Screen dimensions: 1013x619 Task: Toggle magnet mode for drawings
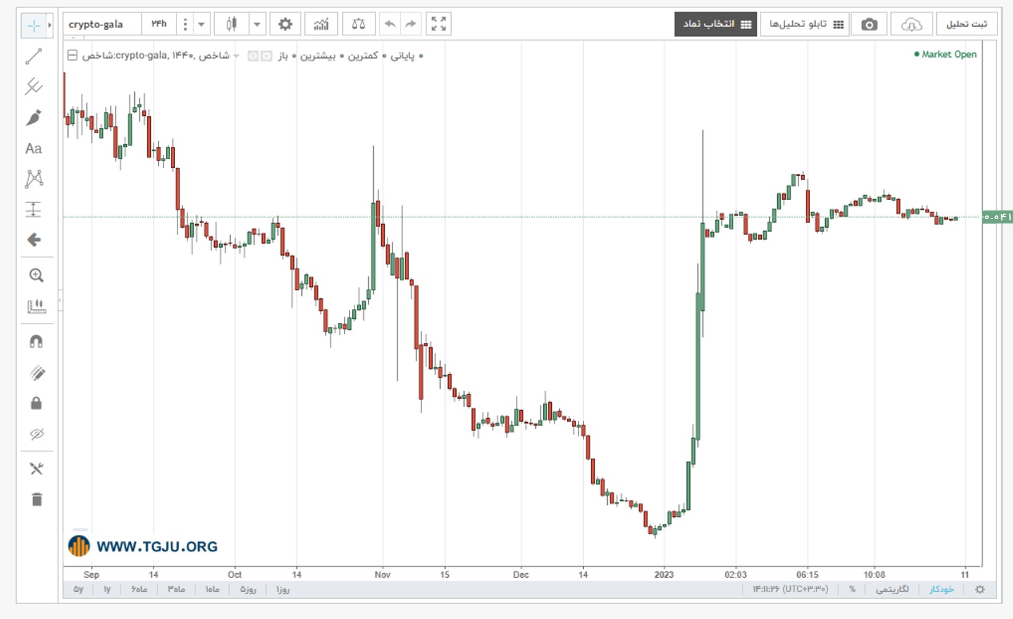(x=36, y=342)
